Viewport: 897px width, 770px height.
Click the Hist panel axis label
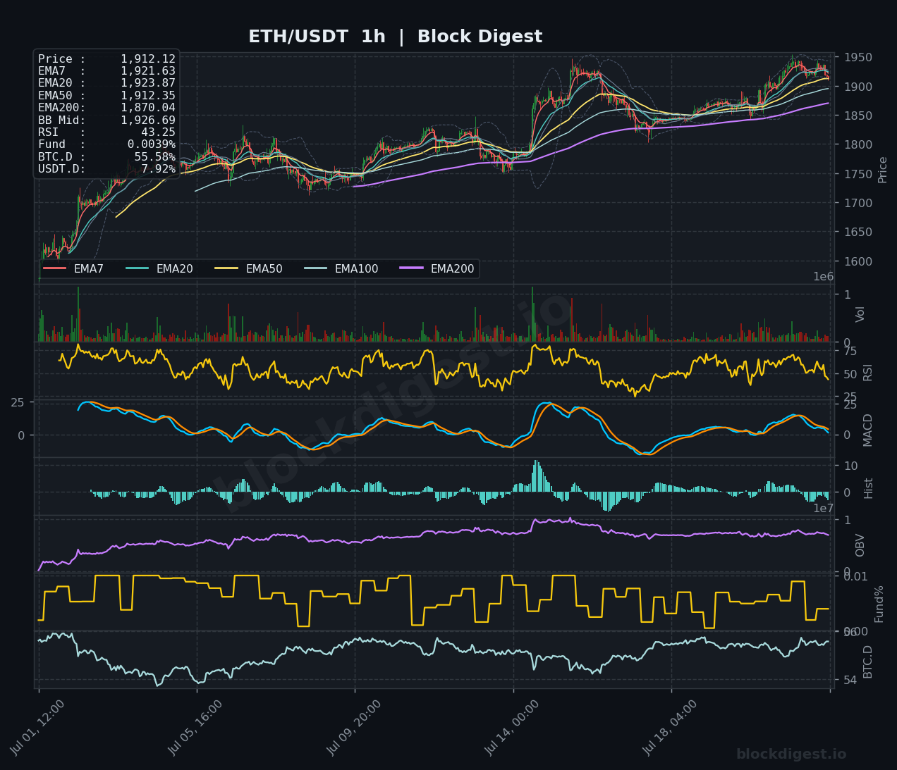(x=869, y=488)
